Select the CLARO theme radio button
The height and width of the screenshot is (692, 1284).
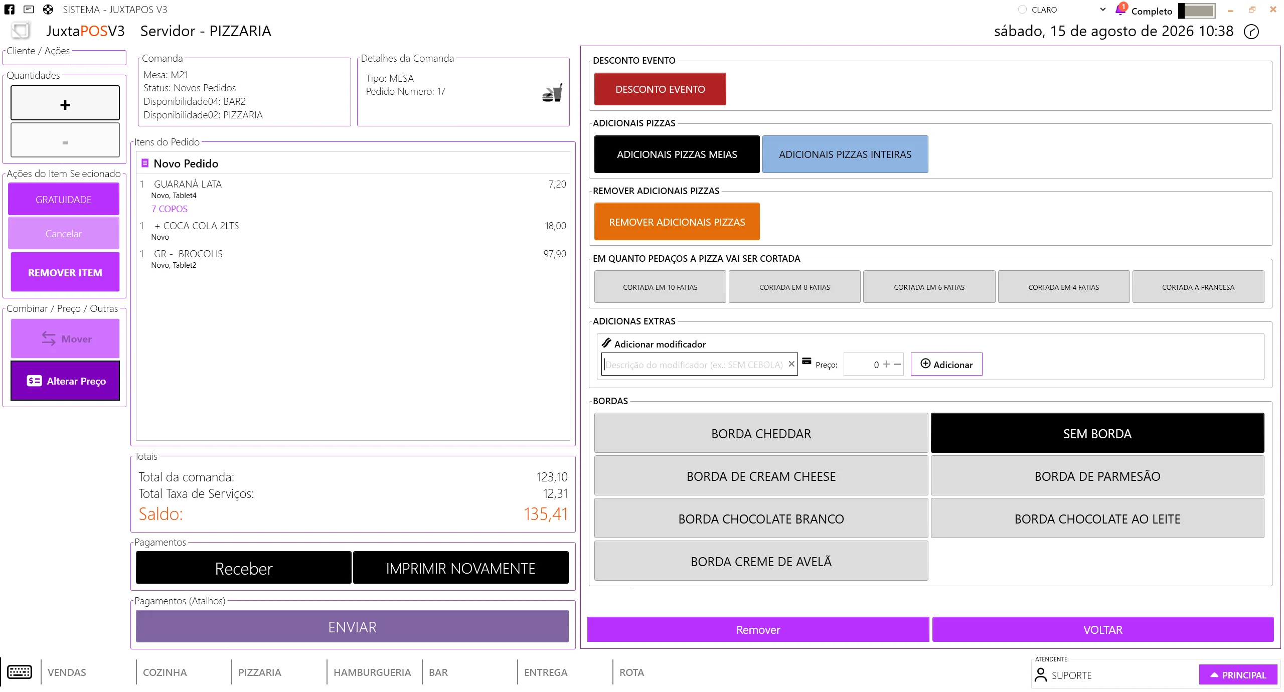tap(1022, 10)
